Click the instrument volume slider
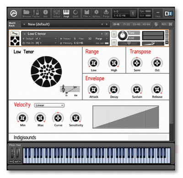 click(153, 44)
